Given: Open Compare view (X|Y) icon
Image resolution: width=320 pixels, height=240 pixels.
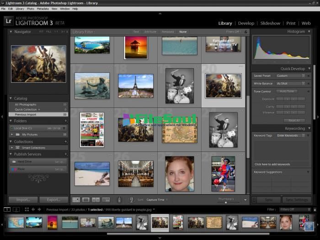Looking at the screenshot, I should tap(96, 200).
